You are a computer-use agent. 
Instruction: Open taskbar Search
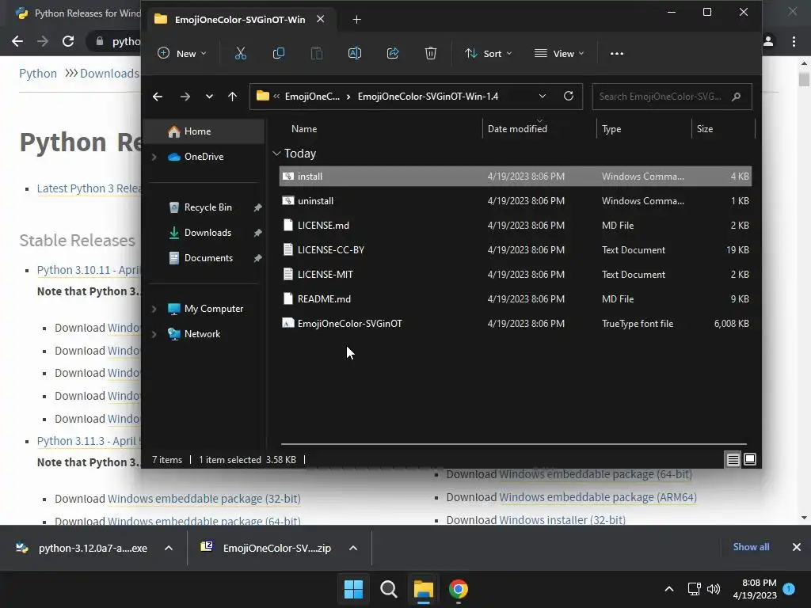pyautogui.click(x=388, y=589)
